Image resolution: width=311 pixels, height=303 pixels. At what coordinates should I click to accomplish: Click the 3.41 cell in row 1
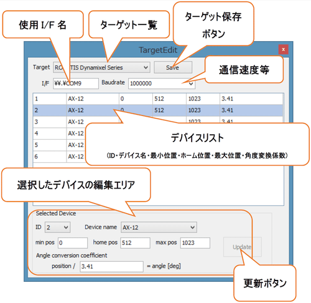click(251, 99)
